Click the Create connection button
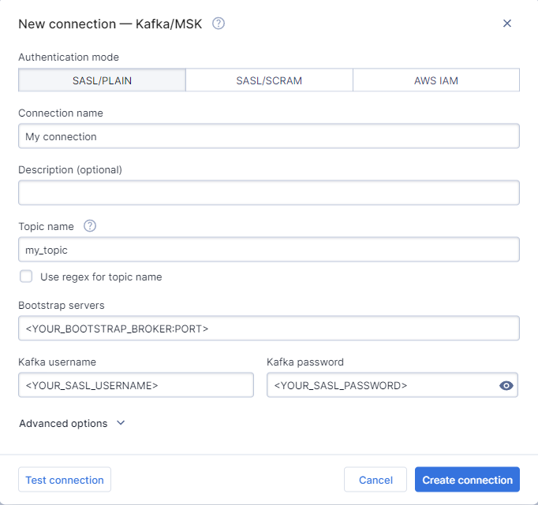This screenshot has width=538, height=505. 467,480
